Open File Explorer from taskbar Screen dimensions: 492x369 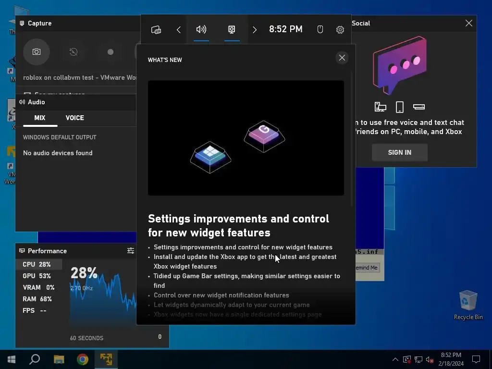[59, 359]
